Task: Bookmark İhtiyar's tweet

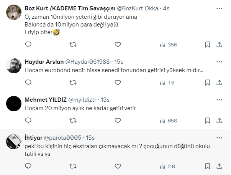Action: [207, 166]
